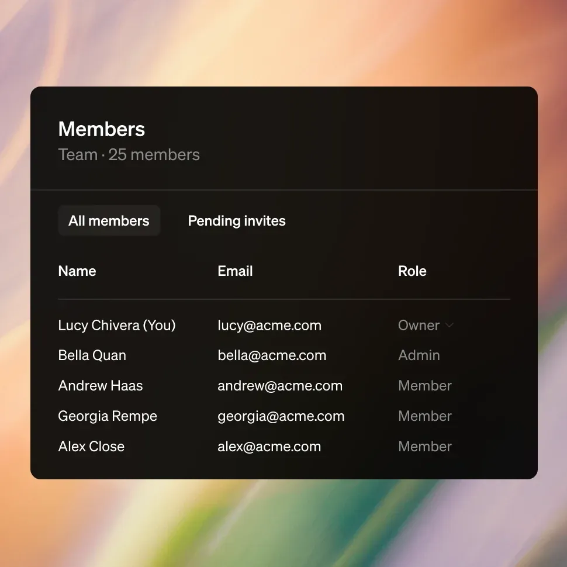The height and width of the screenshot is (567, 567).
Task: Select the Georgia Rempe name
Action: coord(108,416)
